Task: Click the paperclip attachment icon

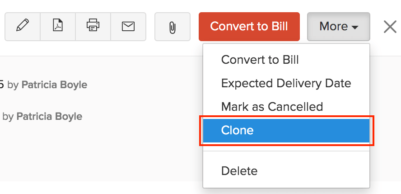Action: coord(172,27)
